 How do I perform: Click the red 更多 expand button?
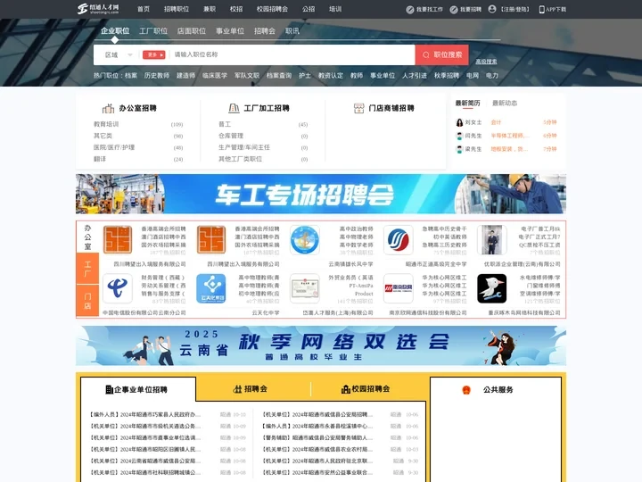(x=153, y=55)
